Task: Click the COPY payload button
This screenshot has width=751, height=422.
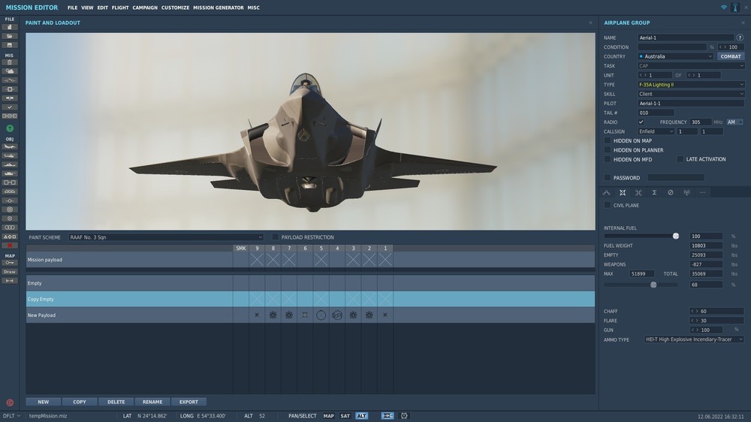Action: (80, 402)
